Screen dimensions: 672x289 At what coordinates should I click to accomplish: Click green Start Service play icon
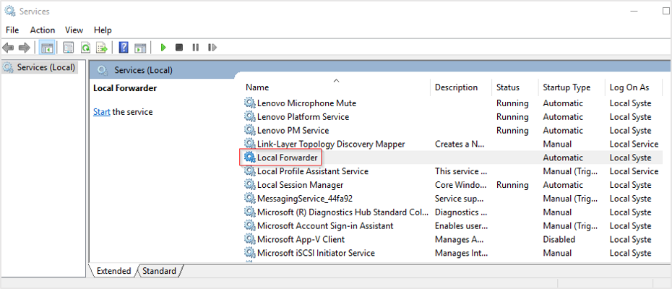tap(163, 47)
